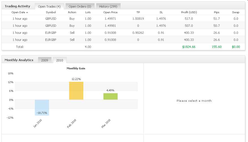Image resolution: width=248 pixels, height=142 pixels.
Task: Click the Open Date sort arrow
Action: 27,12
